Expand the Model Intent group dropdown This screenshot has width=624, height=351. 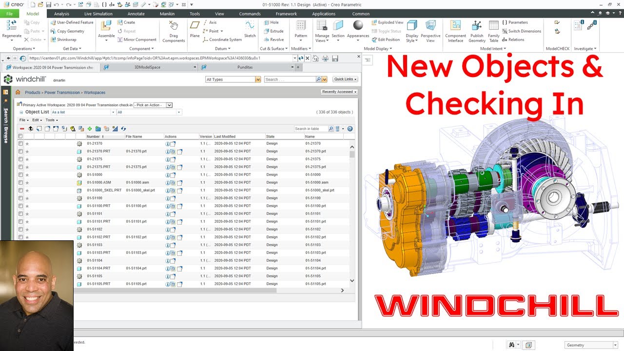click(x=493, y=49)
